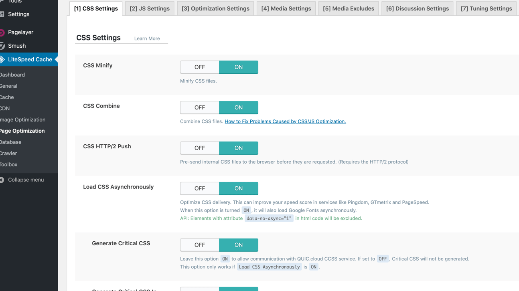Image resolution: width=519 pixels, height=291 pixels.
Task: Open the Toolbox submenu item
Action: 9,165
